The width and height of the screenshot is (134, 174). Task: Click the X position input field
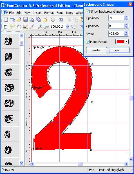pos(116,18)
